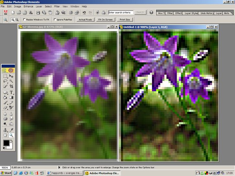Click the Enter search criteria field
The height and width of the screenshot is (176, 235).
tap(120, 13)
